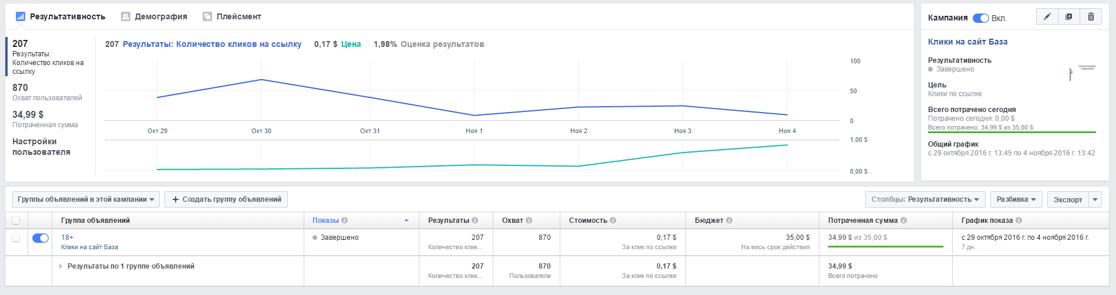Toggle the Кампания on/off switch
Screen dimensions: 1116x295
[x=980, y=18]
